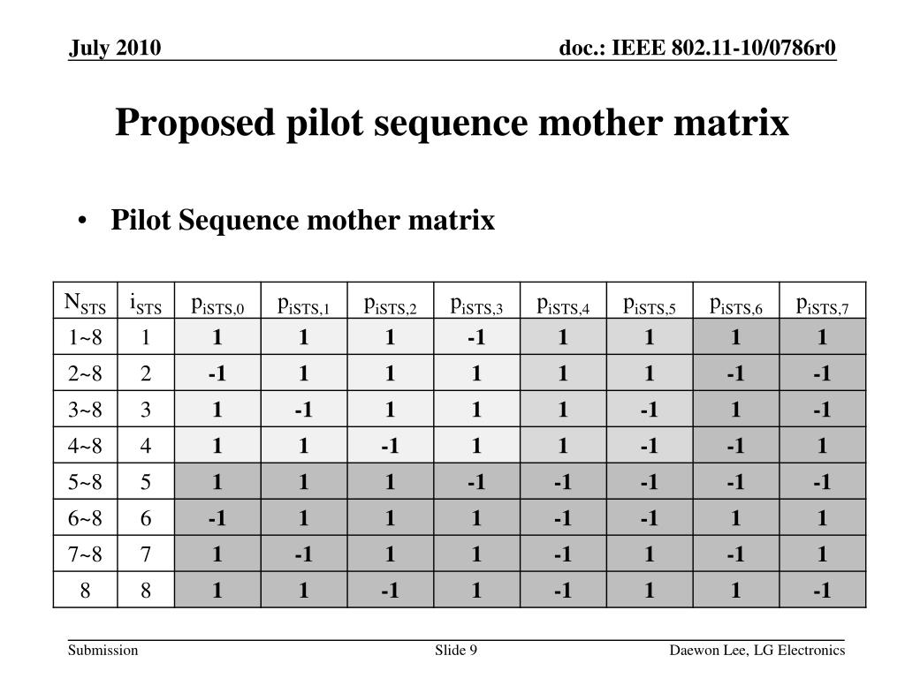The height and width of the screenshot is (678, 905).
Task: Click the iSTS column header cell
Action: coord(146,300)
